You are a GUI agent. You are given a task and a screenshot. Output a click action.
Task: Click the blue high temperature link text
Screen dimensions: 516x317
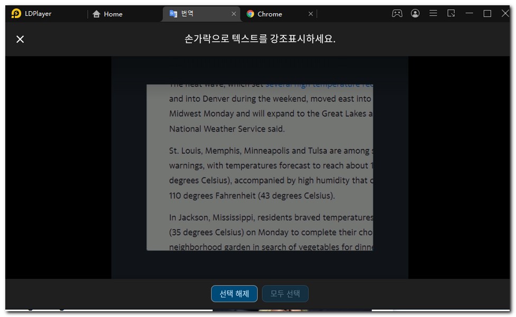[319, 85]
